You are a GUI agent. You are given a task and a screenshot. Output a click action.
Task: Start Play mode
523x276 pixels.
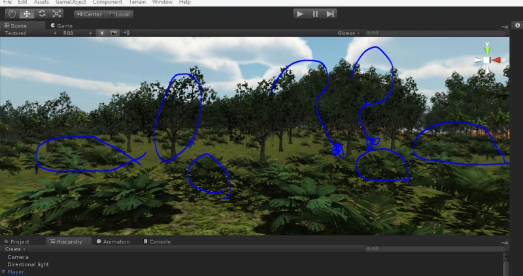point(300,14)
